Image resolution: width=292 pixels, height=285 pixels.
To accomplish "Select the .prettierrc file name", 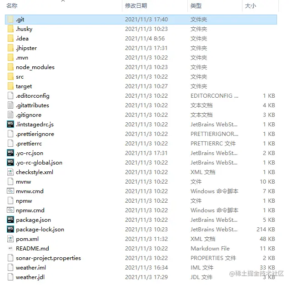I will click(29, 144).
